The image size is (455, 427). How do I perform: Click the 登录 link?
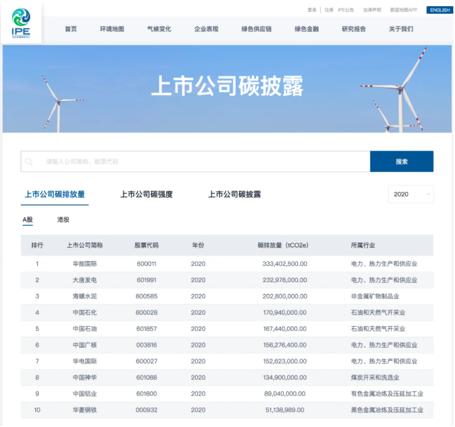[312, 10]
